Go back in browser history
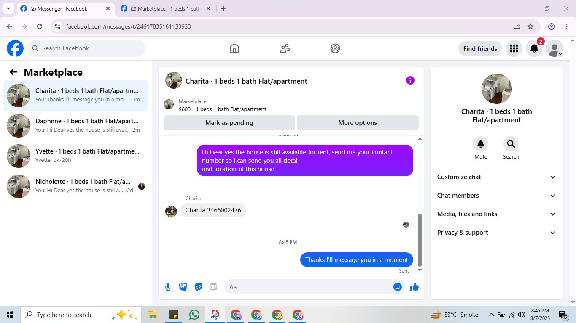 click(9, 26)
